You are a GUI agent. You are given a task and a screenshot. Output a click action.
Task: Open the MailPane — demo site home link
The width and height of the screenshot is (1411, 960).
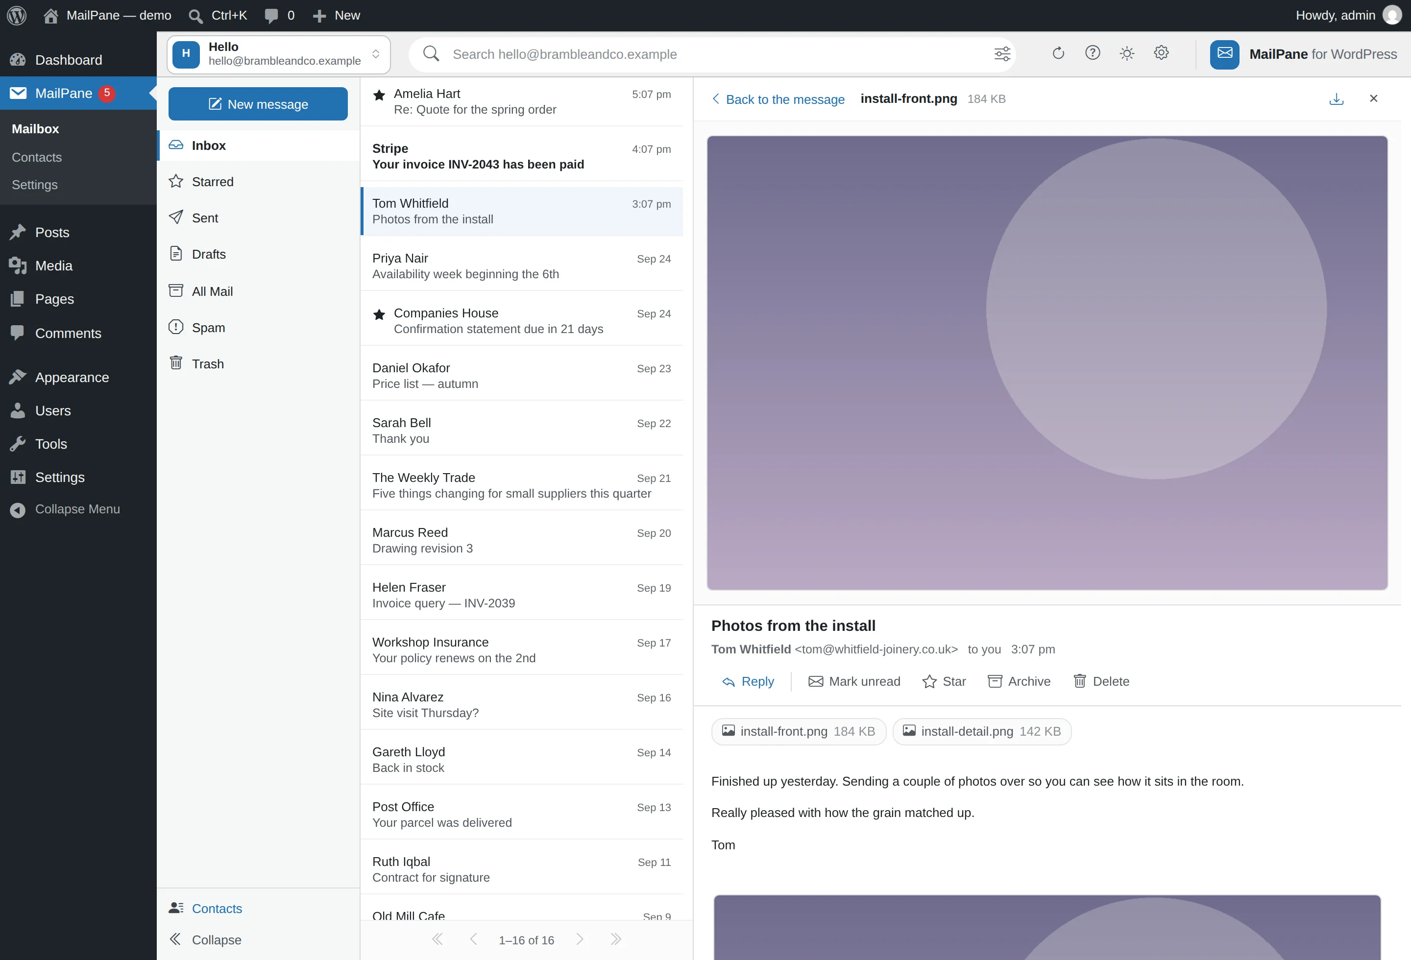click(x=107, y=15)
